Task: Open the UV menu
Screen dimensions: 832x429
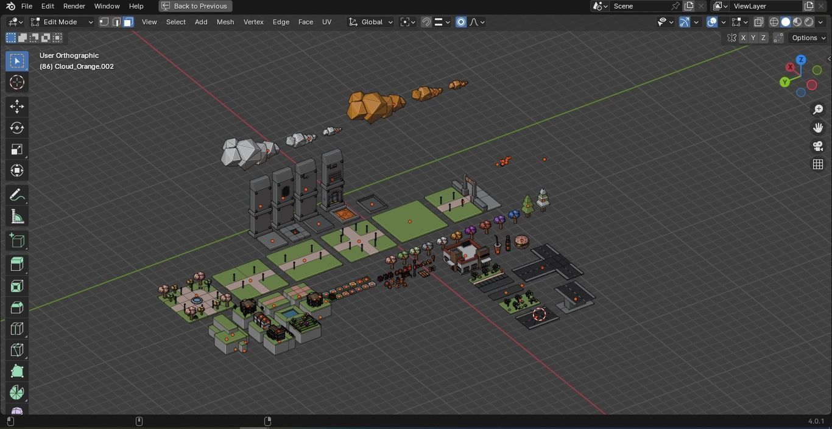Action: (x=327, y=22)
